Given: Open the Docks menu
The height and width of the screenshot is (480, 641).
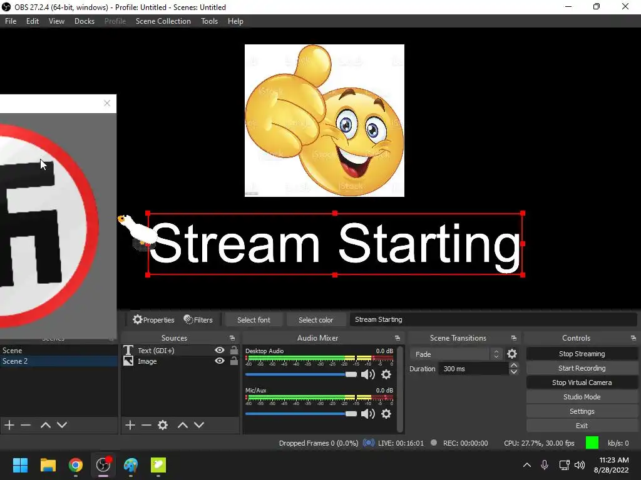Looking at the screenshot, I should (x=85, y=21).
